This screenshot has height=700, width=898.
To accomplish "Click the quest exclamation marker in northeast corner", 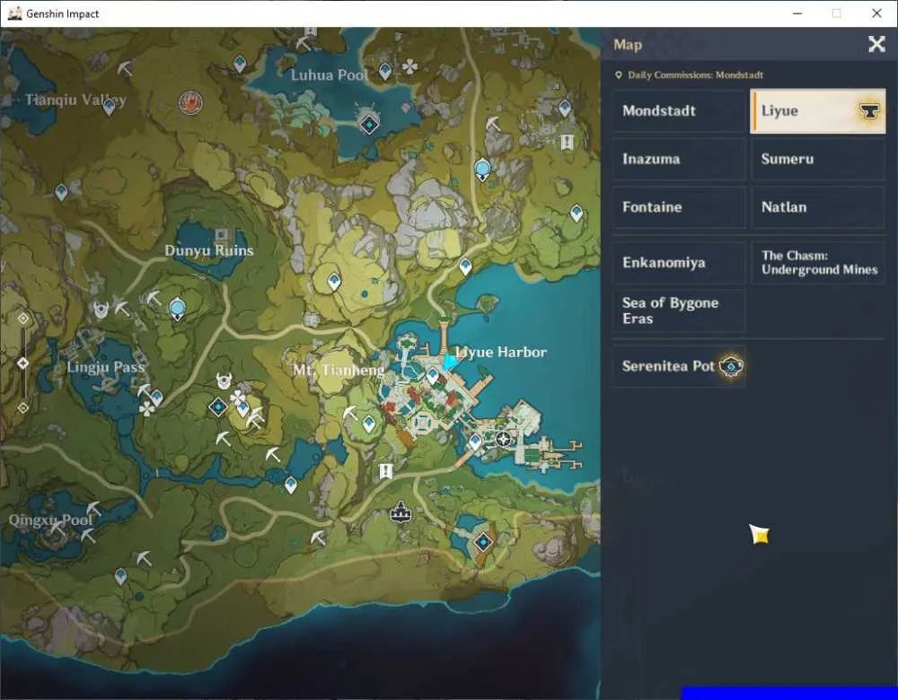I will [x=567, y=142].
